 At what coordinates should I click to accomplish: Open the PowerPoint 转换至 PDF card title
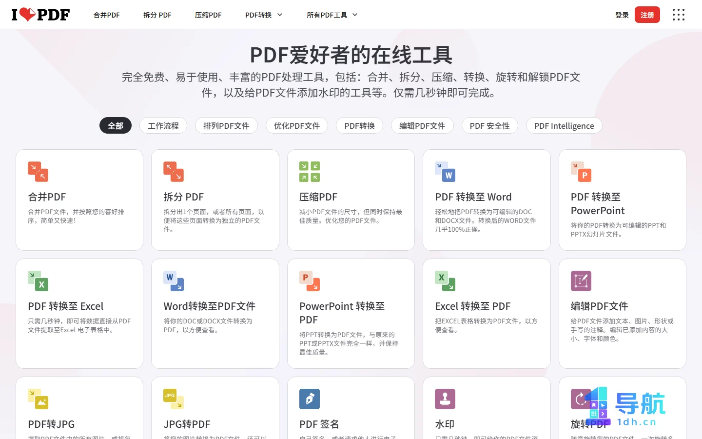point(342,313)
